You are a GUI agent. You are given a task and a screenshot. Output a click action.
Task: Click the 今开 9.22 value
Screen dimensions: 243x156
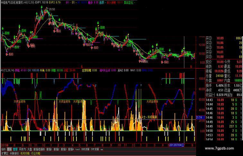239,62
